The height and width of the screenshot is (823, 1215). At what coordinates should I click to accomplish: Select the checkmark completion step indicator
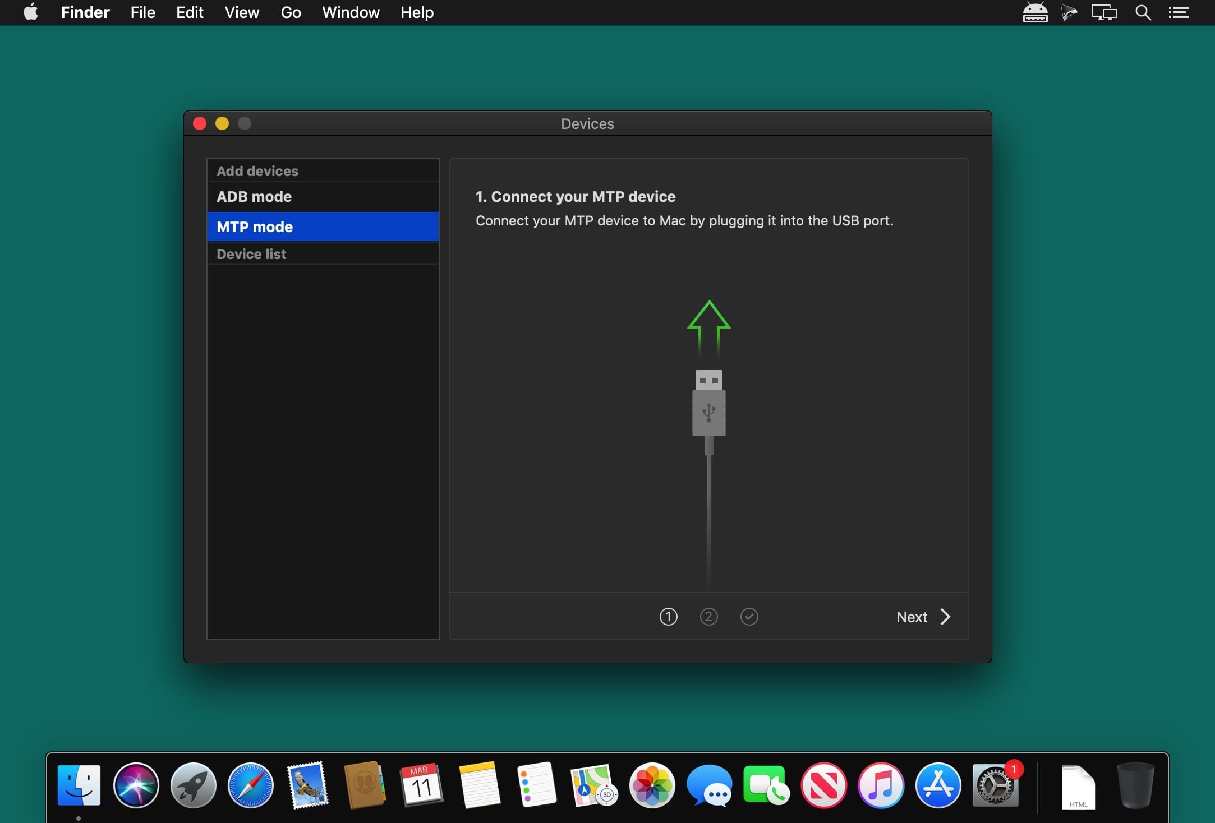749,617
